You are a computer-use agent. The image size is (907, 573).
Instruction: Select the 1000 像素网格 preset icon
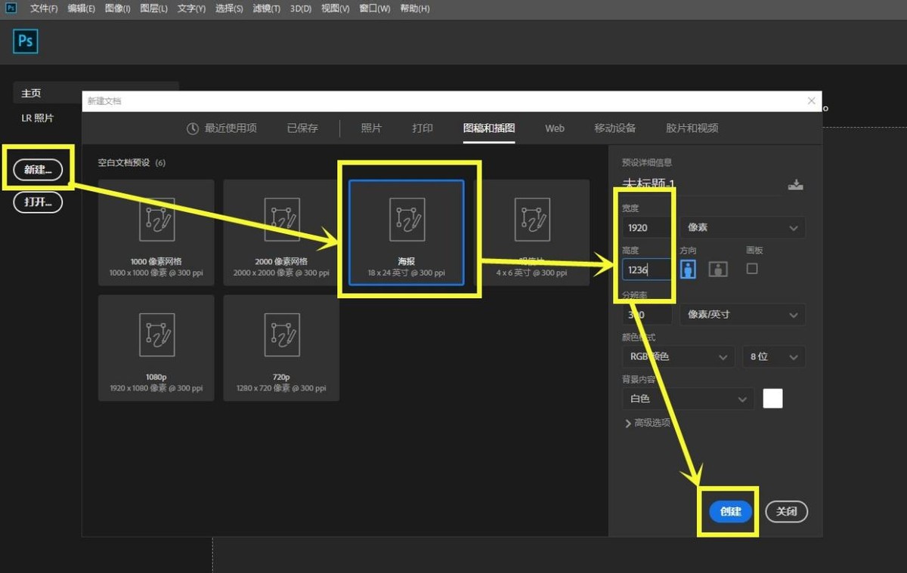156,219
